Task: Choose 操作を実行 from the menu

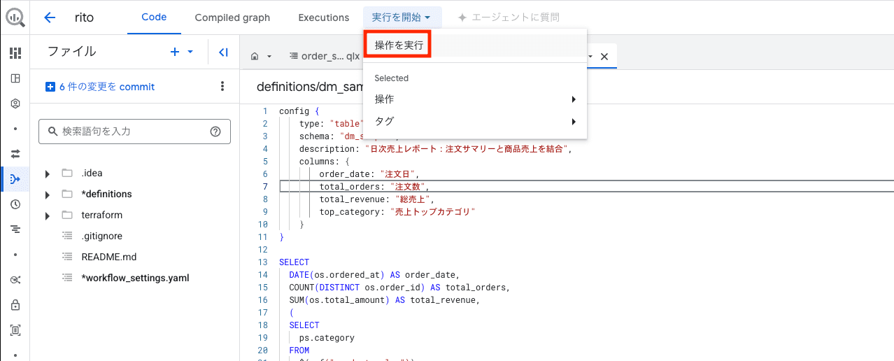Action: tap(399, 45)
